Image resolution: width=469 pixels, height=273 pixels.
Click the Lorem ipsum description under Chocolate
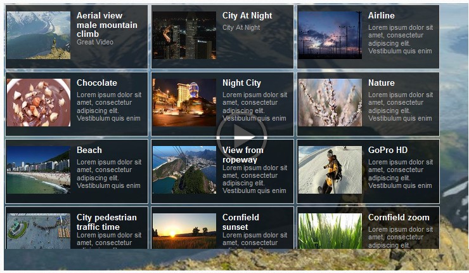pyautogui.click(x=108, y=107)
